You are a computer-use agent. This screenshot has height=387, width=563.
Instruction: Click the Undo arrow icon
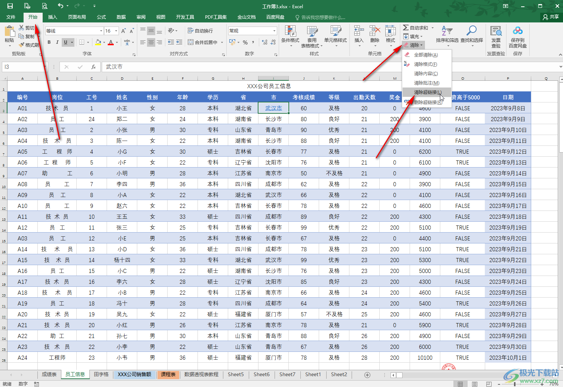(61, 6)
